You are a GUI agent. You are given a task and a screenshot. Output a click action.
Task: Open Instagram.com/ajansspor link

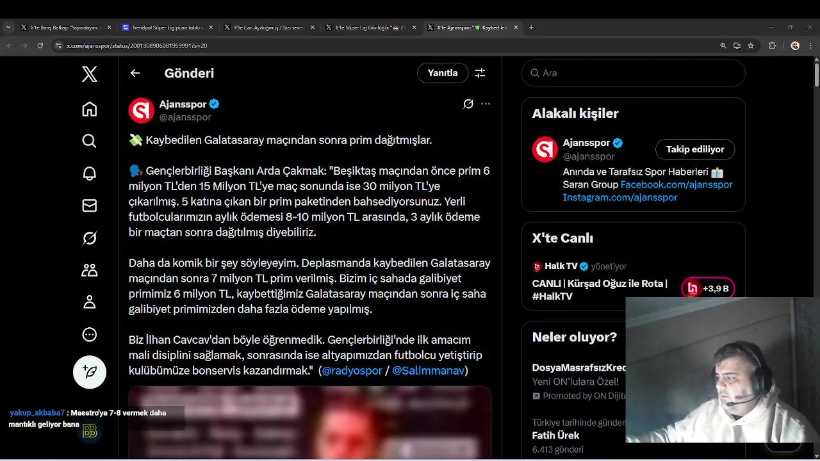620,197
